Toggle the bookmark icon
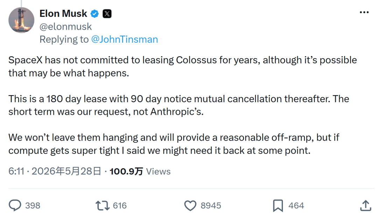The height and width of the screenshot is (218, 378). pos(278,206)
